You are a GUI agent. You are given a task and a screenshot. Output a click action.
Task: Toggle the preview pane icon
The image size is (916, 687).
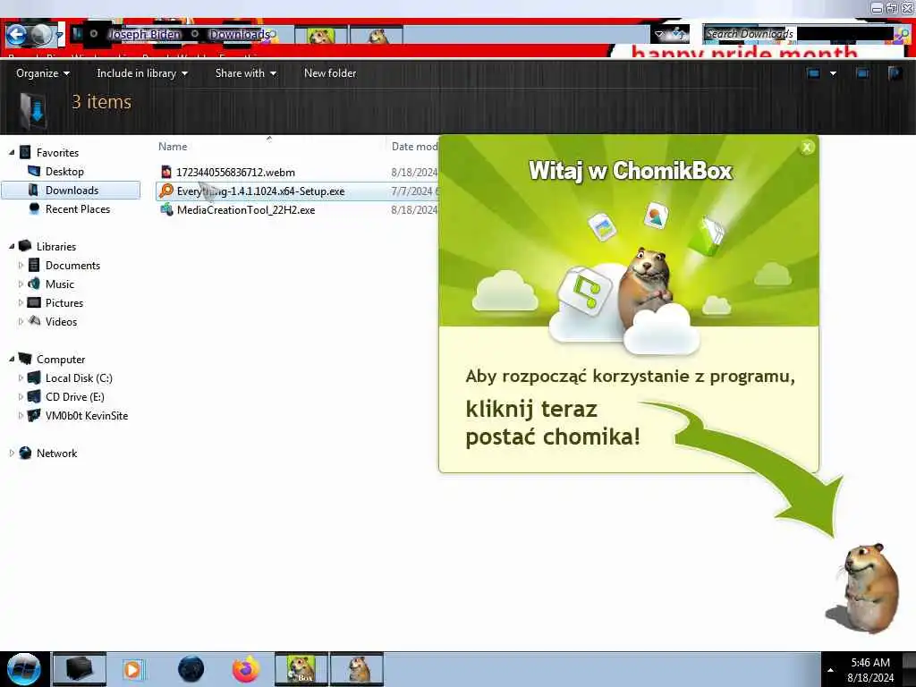(x=862, y=73)
